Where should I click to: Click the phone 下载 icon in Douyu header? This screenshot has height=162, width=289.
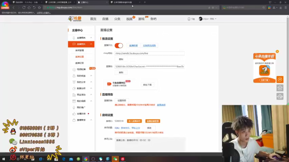pyautogui.click(x=189, y=19)
